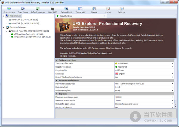The width and height of the screenshot is (179, 127).
Task: Collapse the Explorer settings section
Action: pyautogui.click(x=57, y=94)
